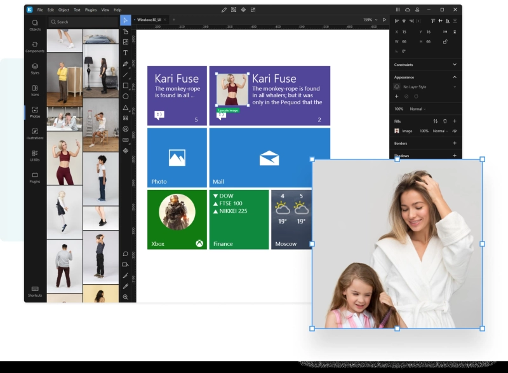Add a new shadow
This screenshot has width=508, height=373.
(x=455, y=156)
